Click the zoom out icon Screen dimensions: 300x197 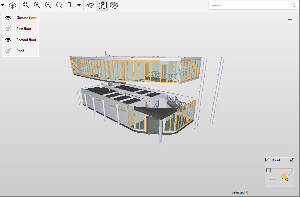48,5
